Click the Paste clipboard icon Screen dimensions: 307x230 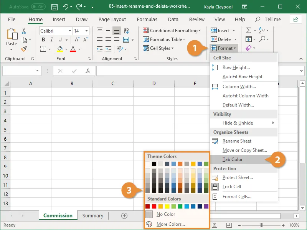(x=12, y=34)
